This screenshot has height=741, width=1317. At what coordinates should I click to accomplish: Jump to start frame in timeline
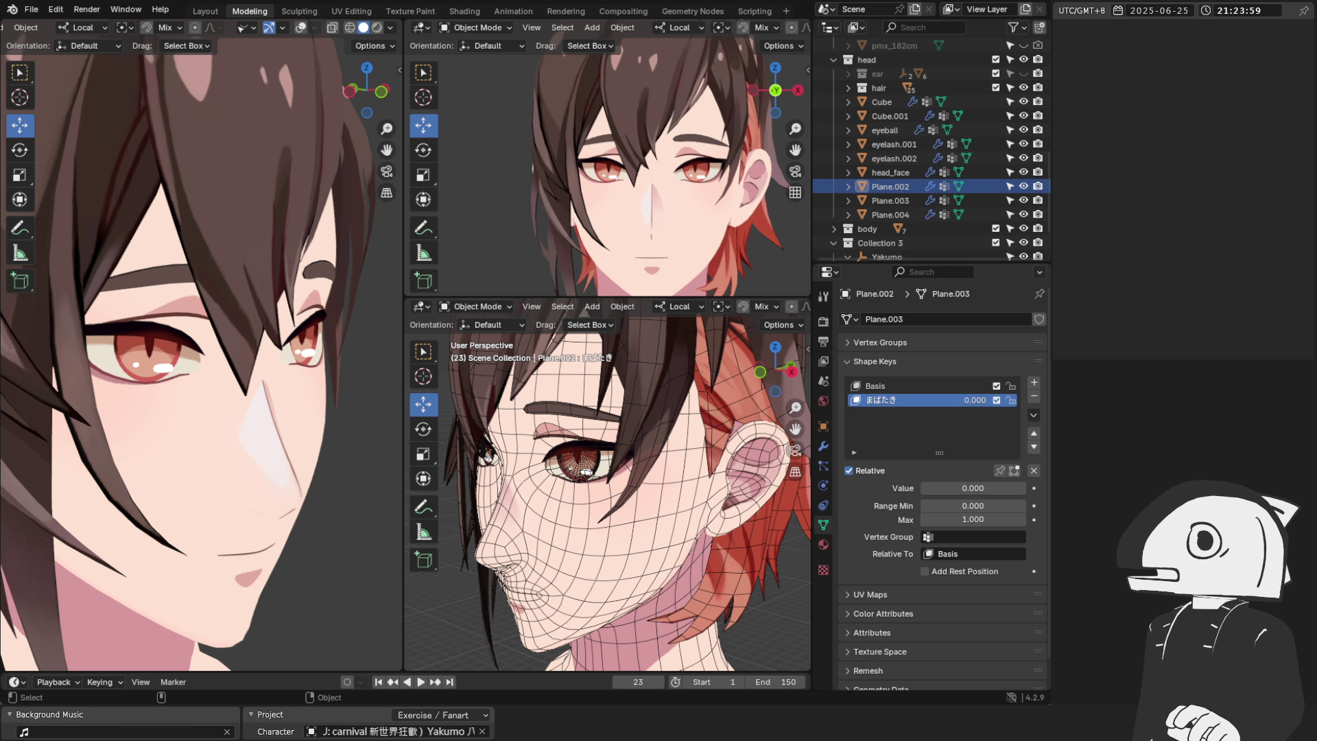(x=378, y=682)
